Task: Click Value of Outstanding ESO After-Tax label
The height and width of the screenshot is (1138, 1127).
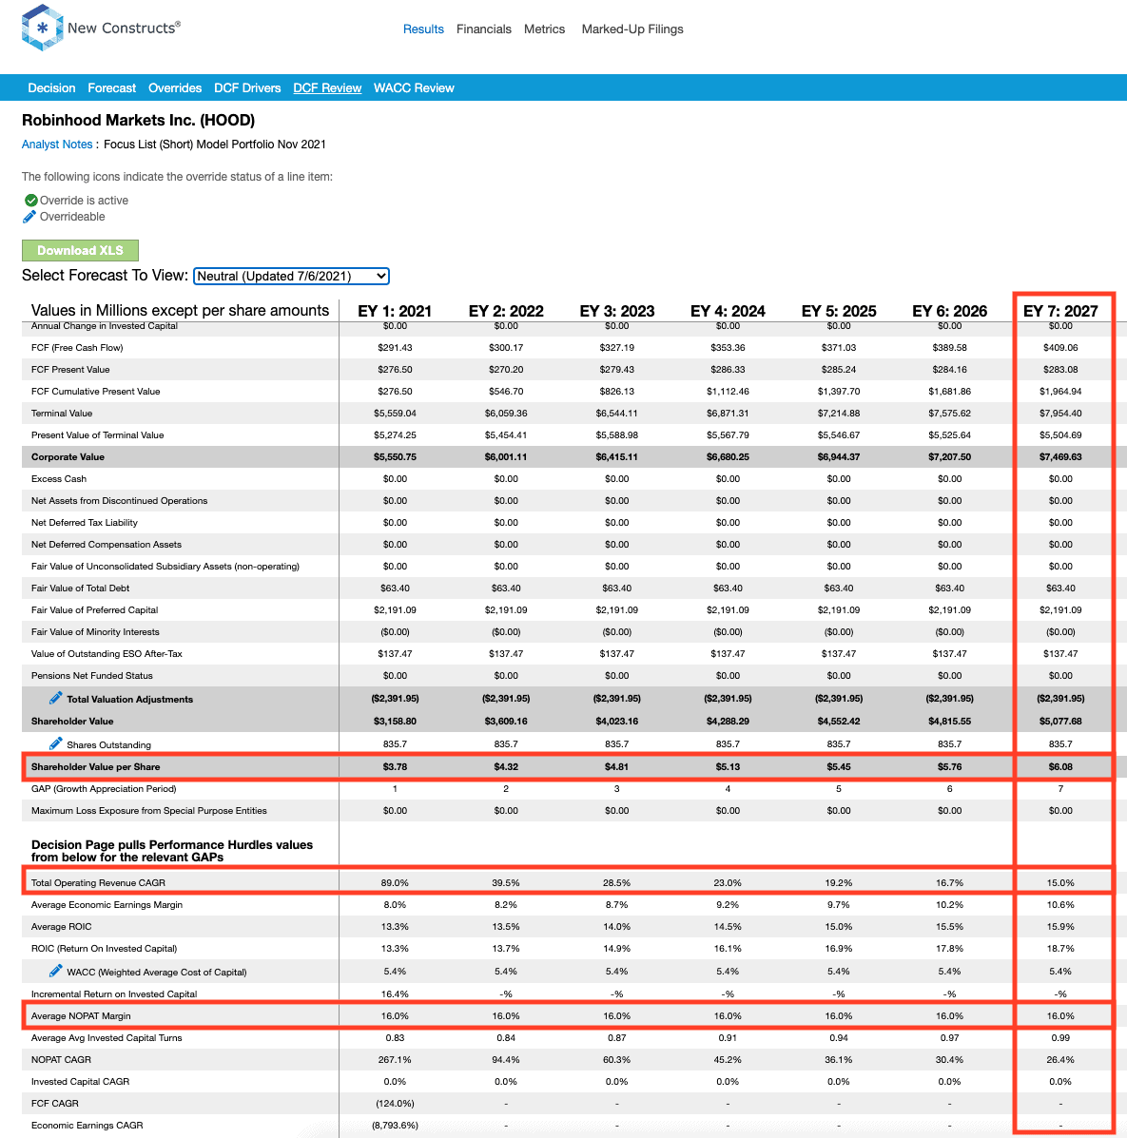Action: (107, 653)
